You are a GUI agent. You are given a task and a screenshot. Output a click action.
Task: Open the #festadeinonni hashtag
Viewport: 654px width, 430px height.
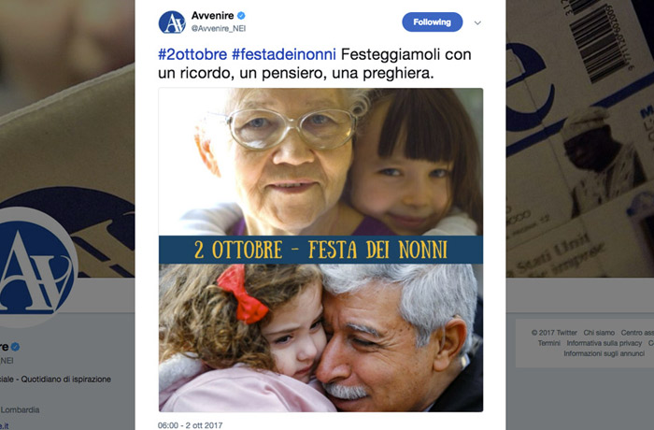pyautogui.click(x=284, y=54)
